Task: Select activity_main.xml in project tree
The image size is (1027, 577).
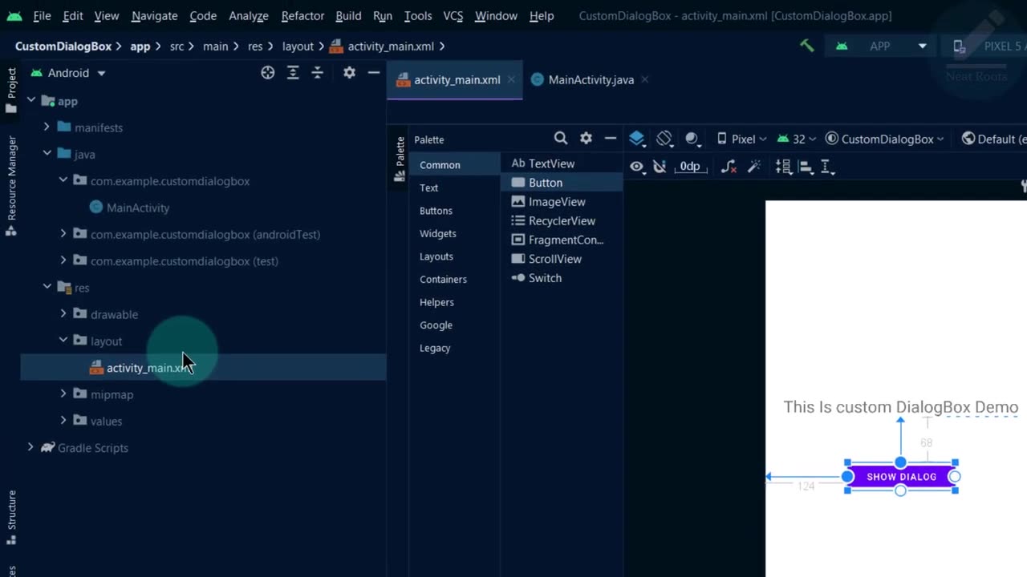Action: [x=203, y=368]
